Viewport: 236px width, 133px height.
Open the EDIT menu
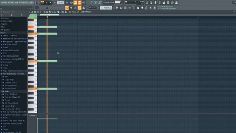[2, 3]
